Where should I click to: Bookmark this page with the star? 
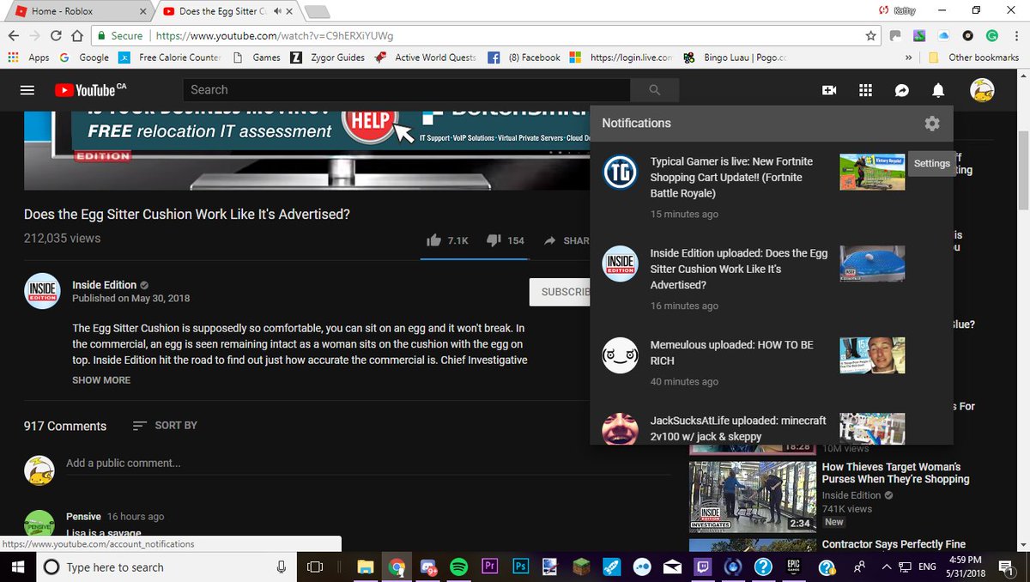pyautogui.click(x=871, y=36)
